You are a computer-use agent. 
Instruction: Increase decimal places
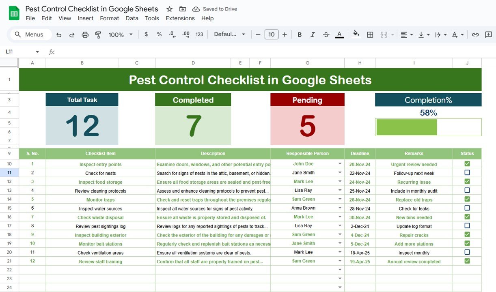(x=186, y=34)
